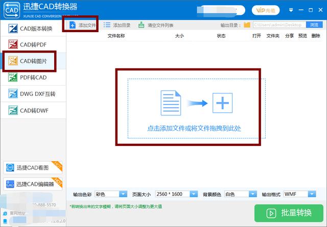Click the PDF转CAD sidebar icon
The height and width of the screenshot is (227, 327).
click(x=13, y=77)
